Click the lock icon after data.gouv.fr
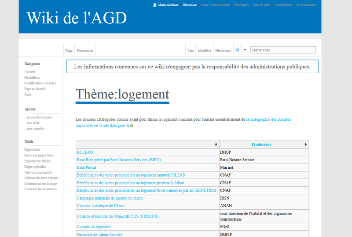 132,126
